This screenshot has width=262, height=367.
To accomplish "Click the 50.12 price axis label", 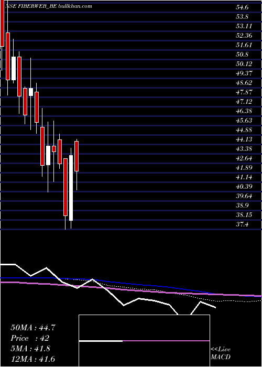I will (244, 63).
